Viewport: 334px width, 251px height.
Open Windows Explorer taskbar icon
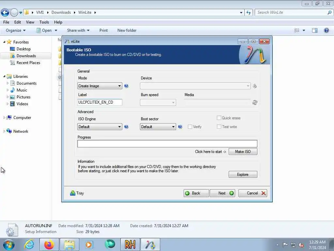69,244
